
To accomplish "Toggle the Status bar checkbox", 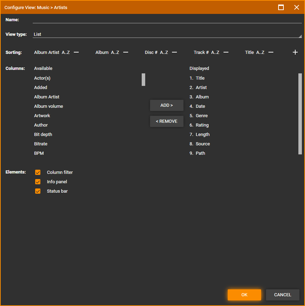I will click(x=38, y=191).
